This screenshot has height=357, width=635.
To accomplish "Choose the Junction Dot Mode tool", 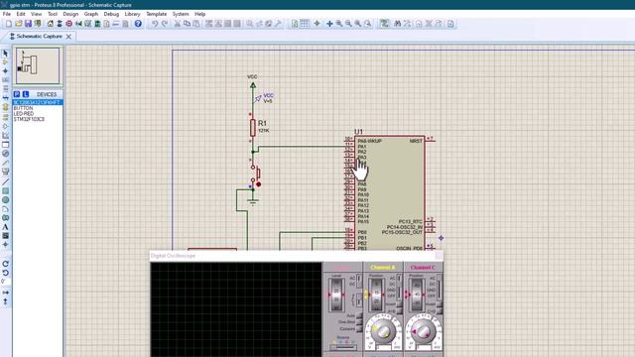I will click(x=5, y=70).
